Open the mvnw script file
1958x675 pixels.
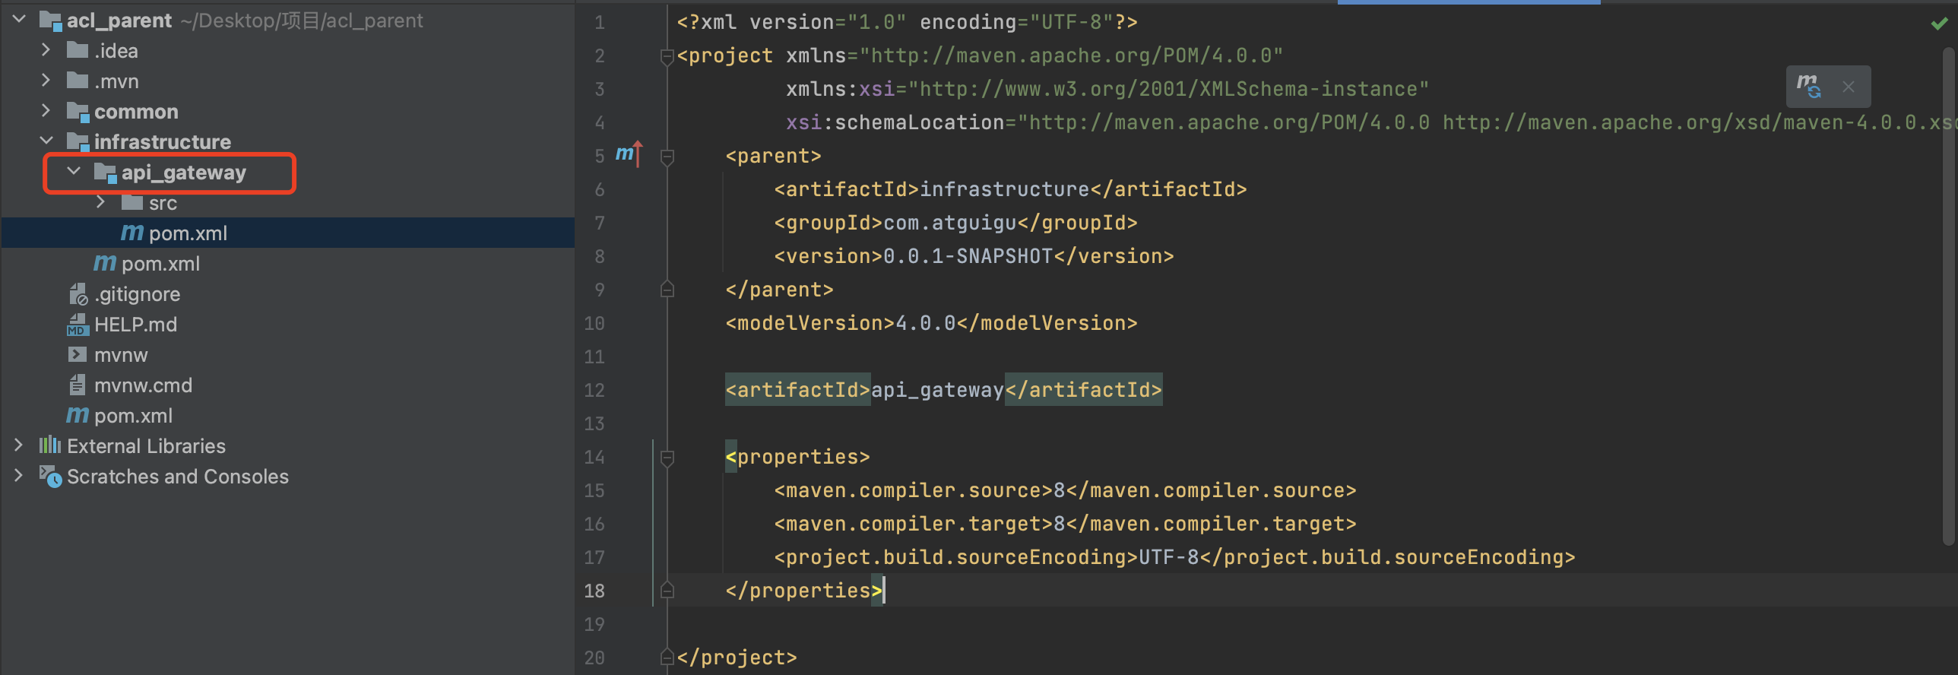(120, 355)
